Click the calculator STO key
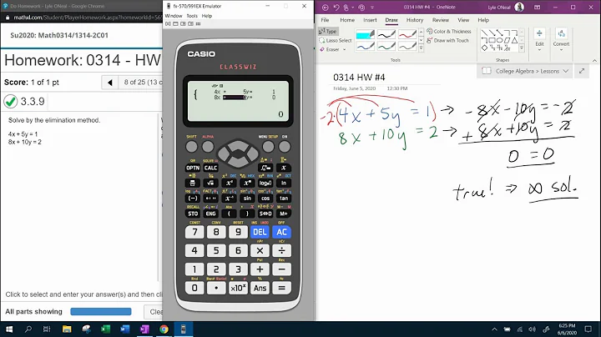This screenshot has width=601, height=337. point(193,214)
